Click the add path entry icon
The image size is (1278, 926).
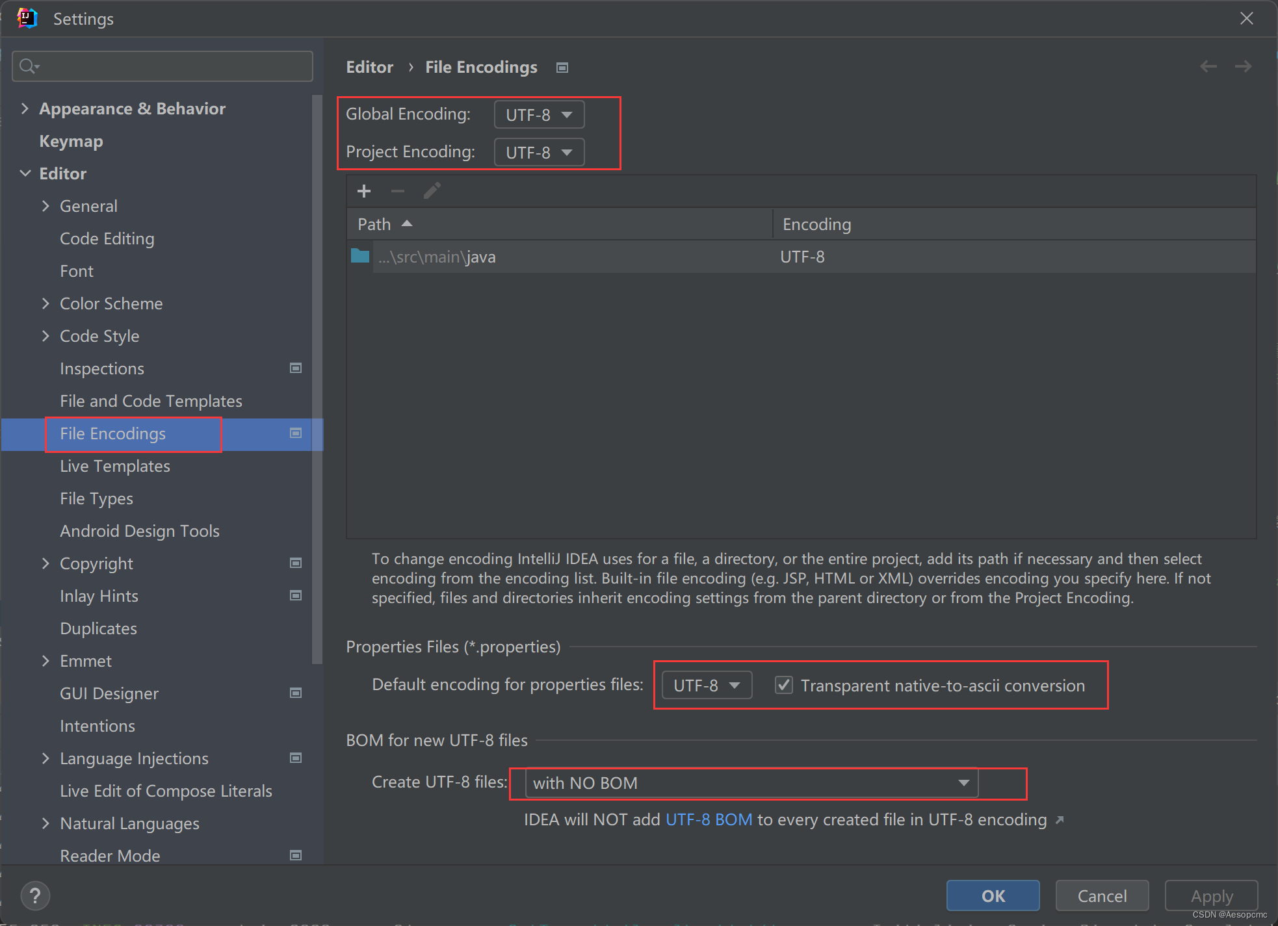coord(364,190)
